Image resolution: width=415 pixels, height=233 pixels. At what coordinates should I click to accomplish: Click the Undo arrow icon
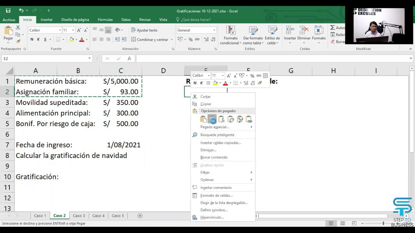coord(21,11)
